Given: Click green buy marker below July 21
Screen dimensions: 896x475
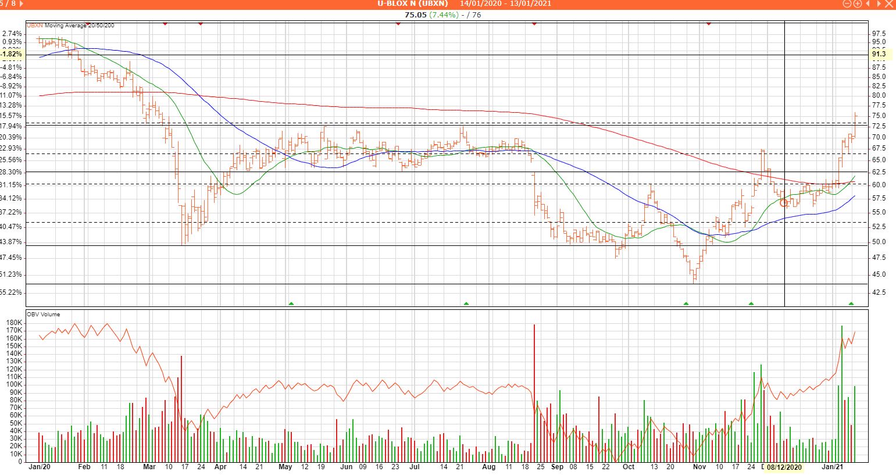Looking at the screenshot, I should (466, 303).
